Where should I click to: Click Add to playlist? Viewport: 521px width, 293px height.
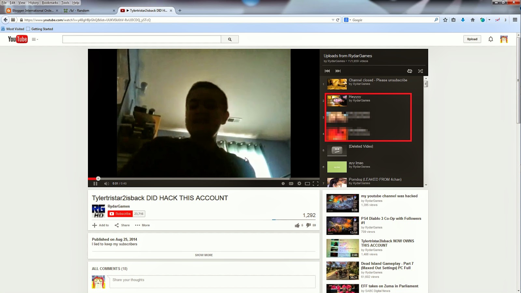click(101, 225)
